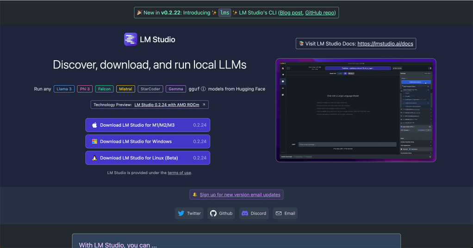Click the v0.2.22 version text in the banner
Viewport: 473px width, 248px height.
point(171,12)
